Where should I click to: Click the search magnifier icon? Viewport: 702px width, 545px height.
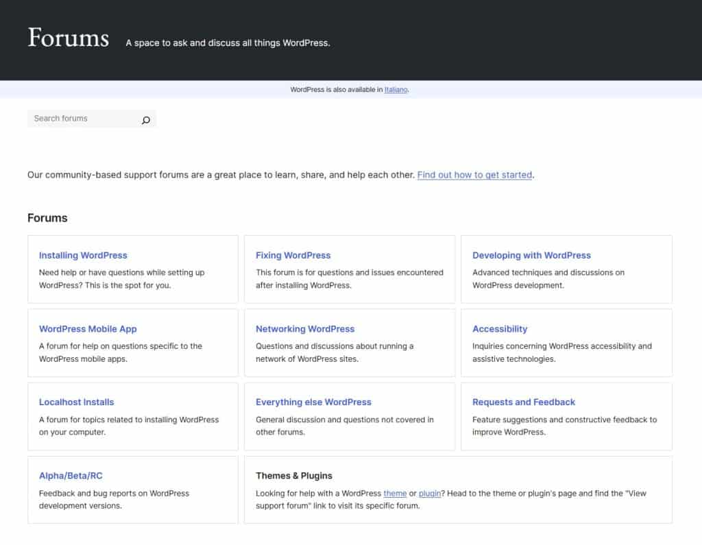(145, 120)
